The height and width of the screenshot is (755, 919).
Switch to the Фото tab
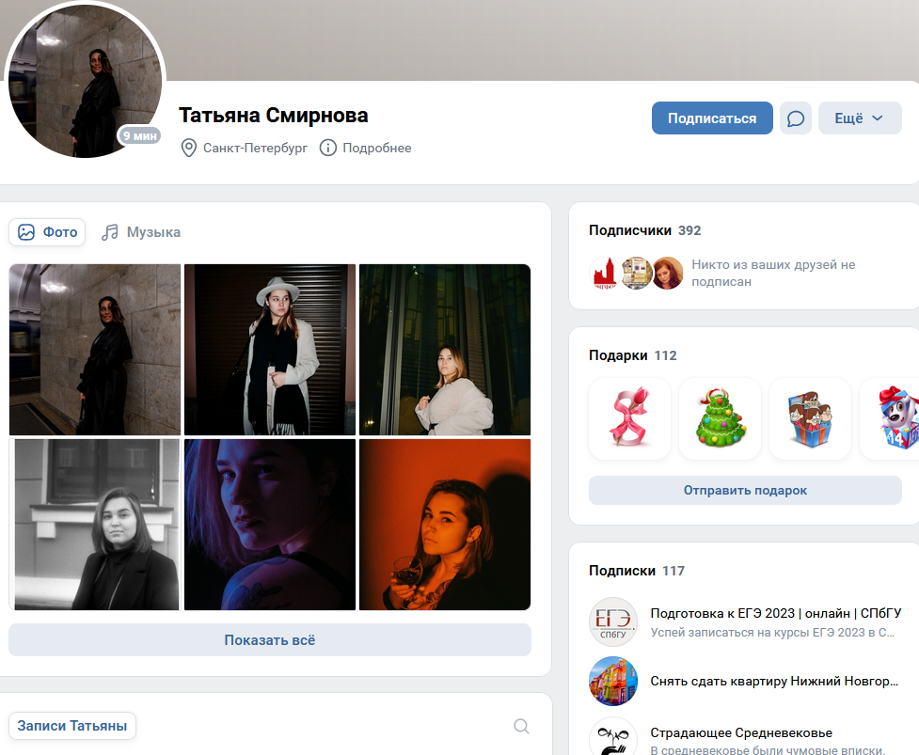tap(47, 232)
